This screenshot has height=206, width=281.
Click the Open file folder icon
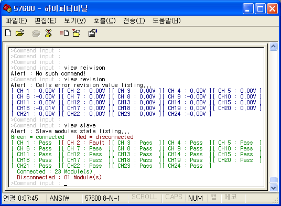(20, 33)
